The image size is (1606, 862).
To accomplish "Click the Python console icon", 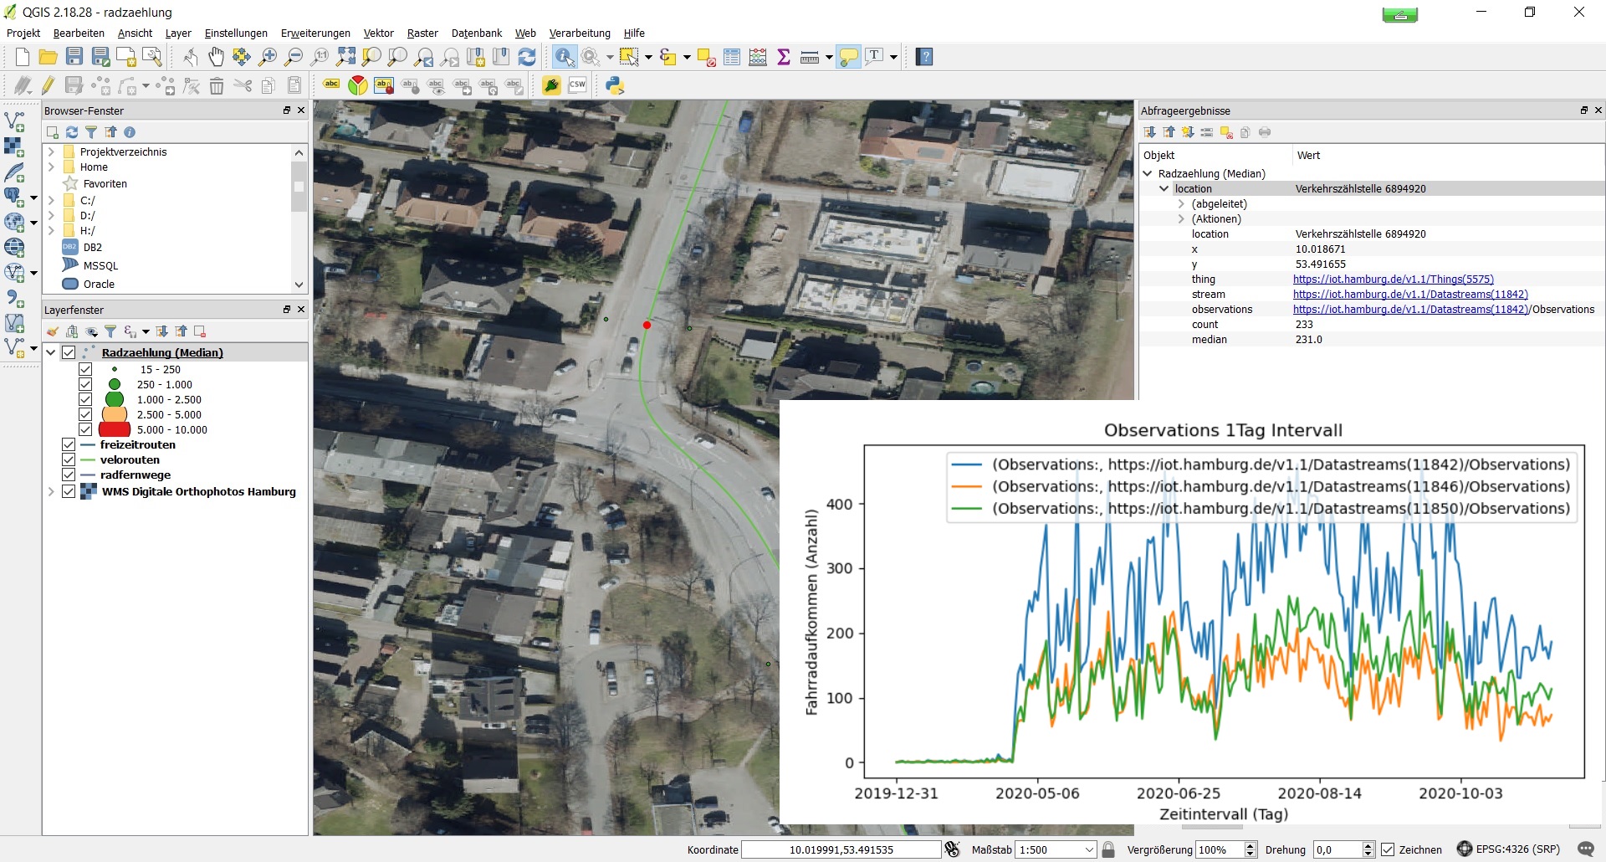I will point(615,85).
